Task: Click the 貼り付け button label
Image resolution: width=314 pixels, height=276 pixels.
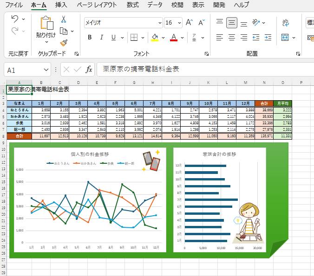Action: 46,35
